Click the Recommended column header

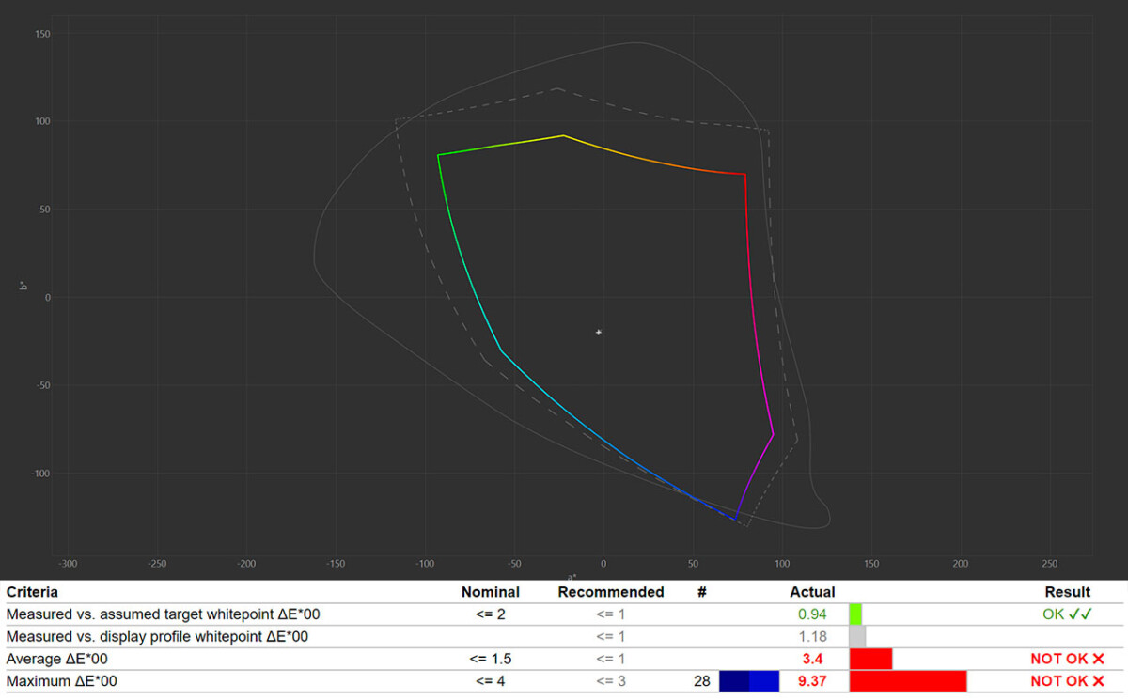(x=610, y=592)
